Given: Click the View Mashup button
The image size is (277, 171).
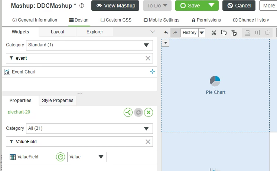Looking at the screenshot, I should tap(115, 6).
